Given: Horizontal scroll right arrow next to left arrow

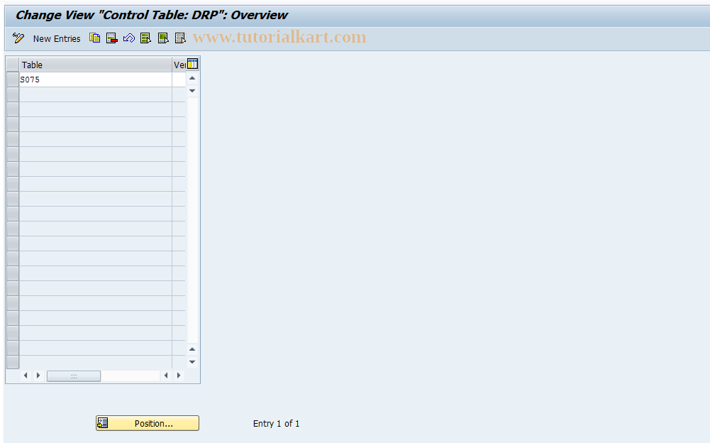Looking at the screenshot, I should 38,376.
